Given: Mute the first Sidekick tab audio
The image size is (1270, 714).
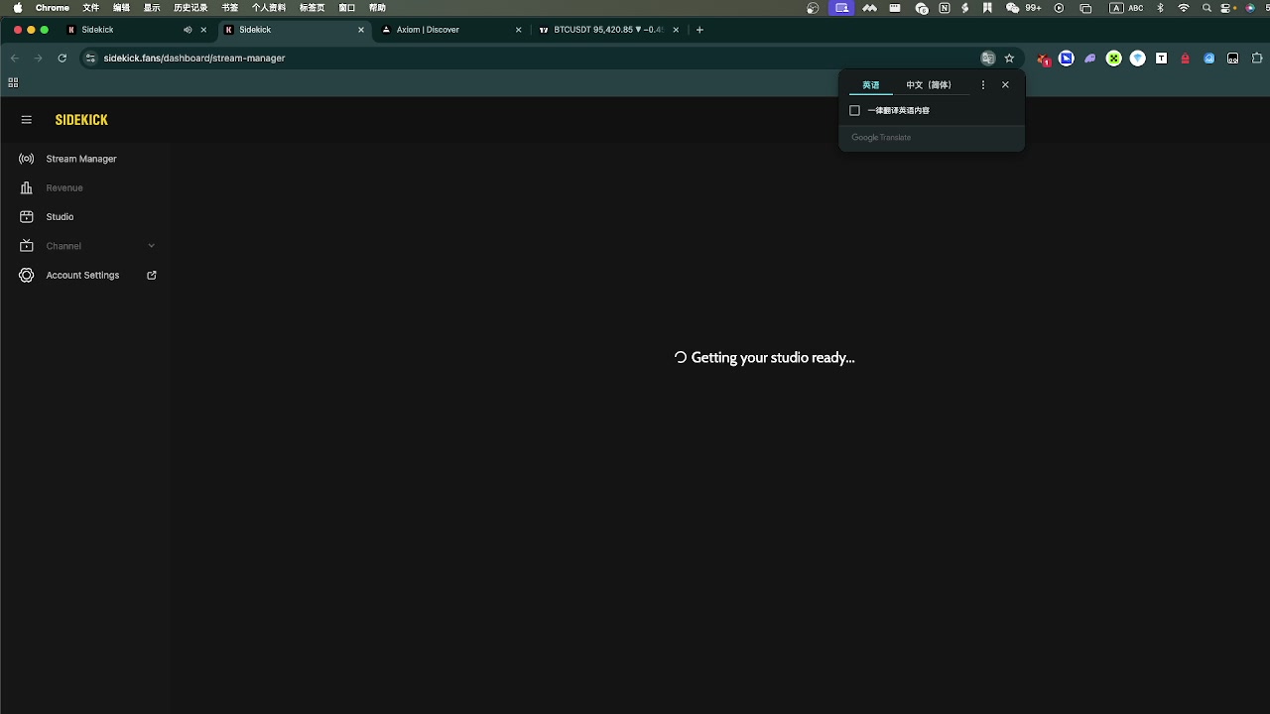Looking at the screenshot, I should 188,30.
